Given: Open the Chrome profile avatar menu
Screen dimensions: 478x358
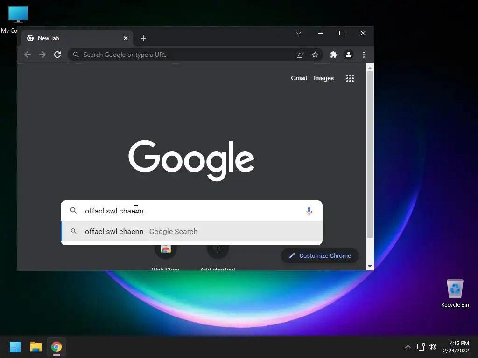Looking at the screenshot, I should pyautogui.click(x=348, y=55).
